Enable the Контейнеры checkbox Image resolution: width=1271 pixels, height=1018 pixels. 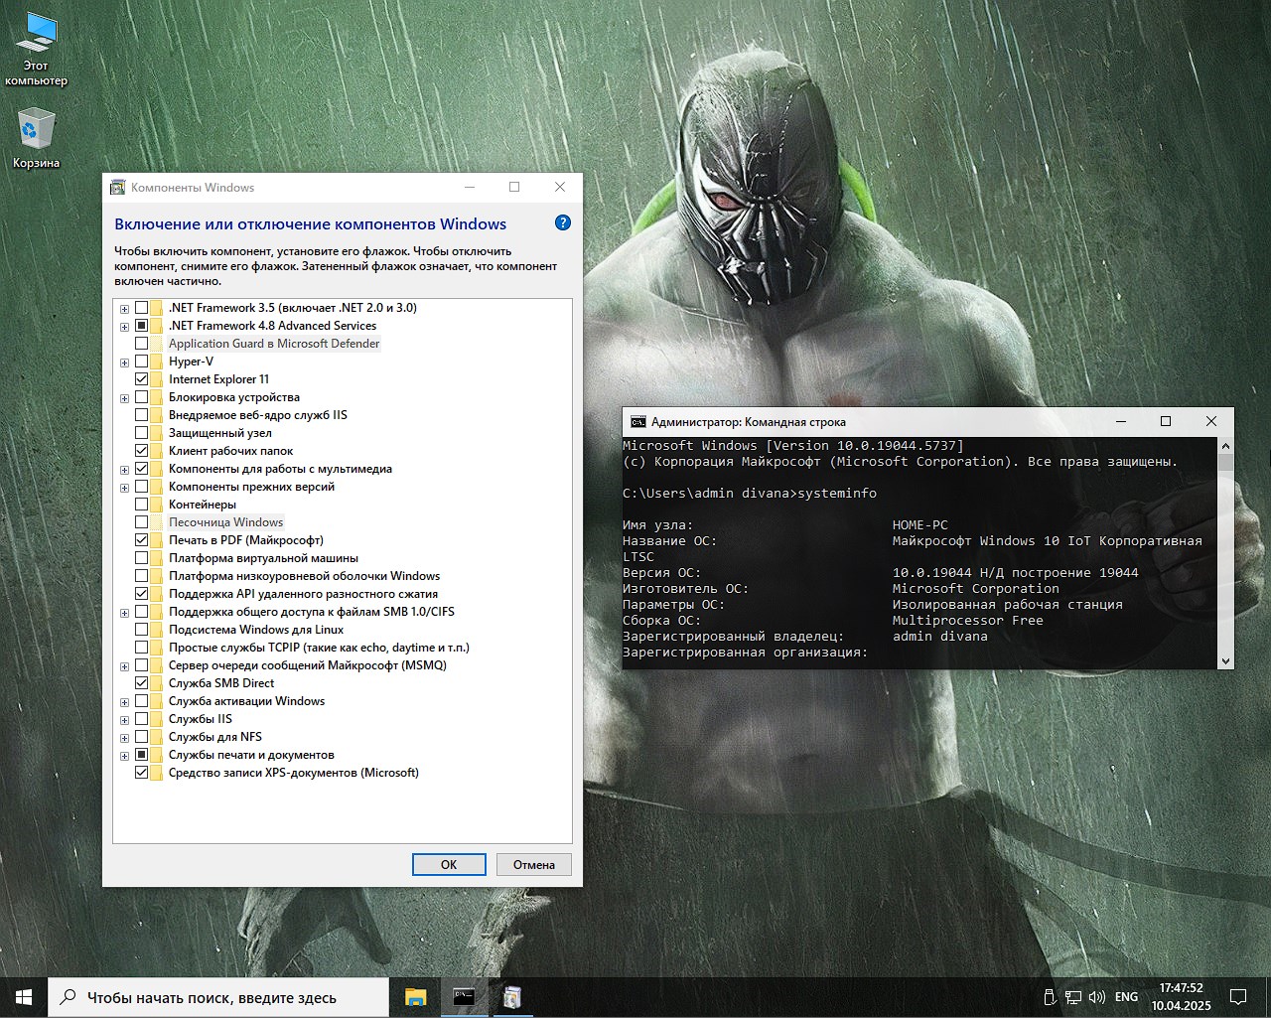(x=141, y=505)
